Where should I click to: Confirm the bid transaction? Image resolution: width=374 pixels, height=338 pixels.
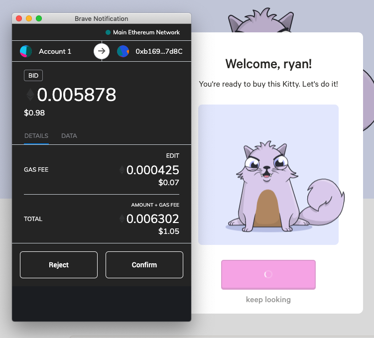coord(144,265)
